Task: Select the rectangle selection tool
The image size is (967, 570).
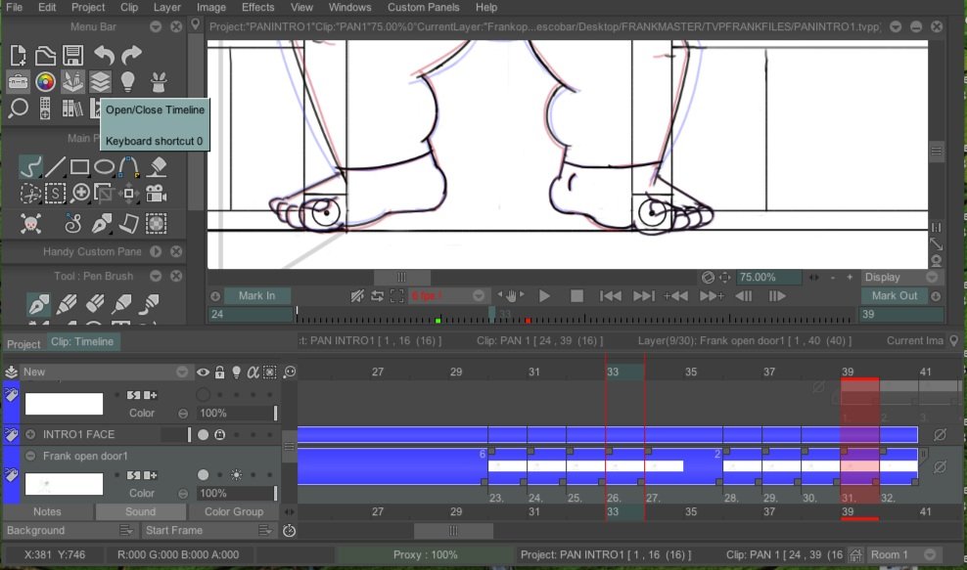Action: point(55,194)
